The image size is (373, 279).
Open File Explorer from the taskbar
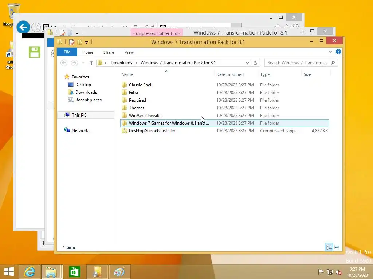tap(52, 272)
